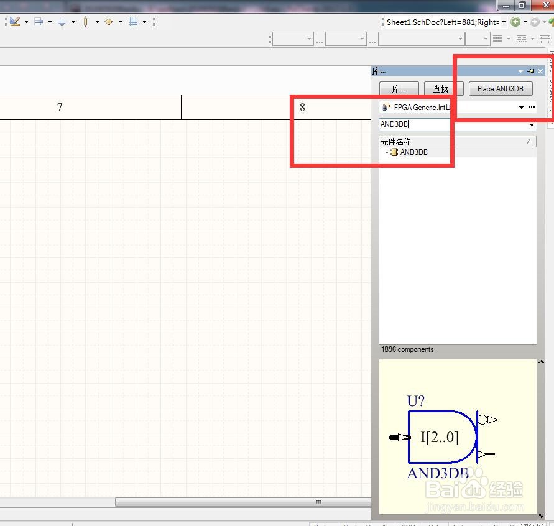Click the 库... libraries button

tap(399, 89)
